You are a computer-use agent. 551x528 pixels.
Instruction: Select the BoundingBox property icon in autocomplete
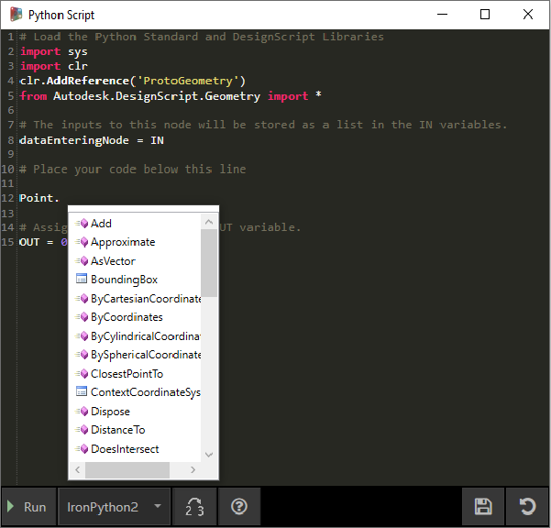click(x=82, y=280)
